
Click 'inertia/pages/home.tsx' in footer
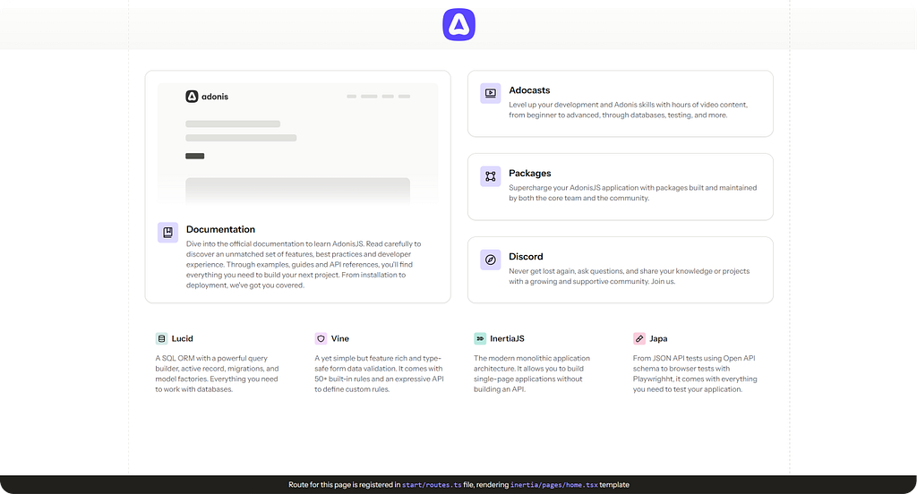tap(553, 485)
